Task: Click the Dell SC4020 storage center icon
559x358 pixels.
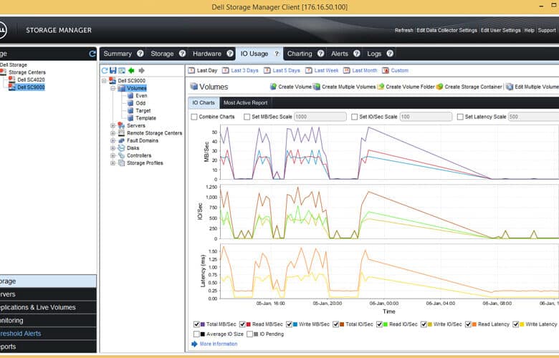Action: (11, 79)
